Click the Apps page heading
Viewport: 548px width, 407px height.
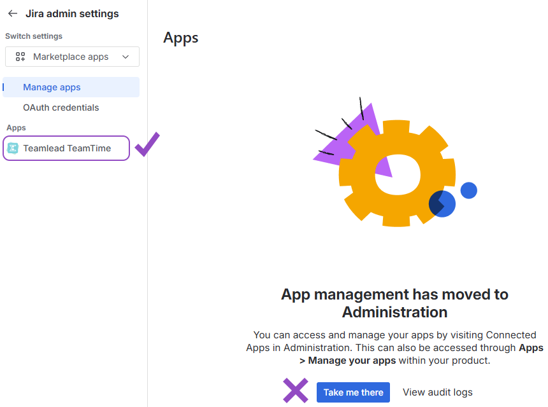(181, 38)
